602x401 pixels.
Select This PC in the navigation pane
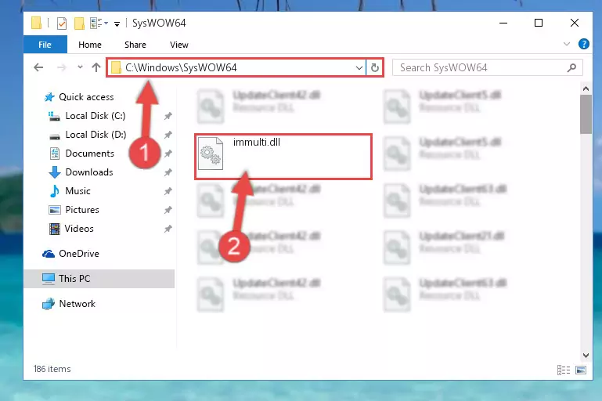click(99, 279)
